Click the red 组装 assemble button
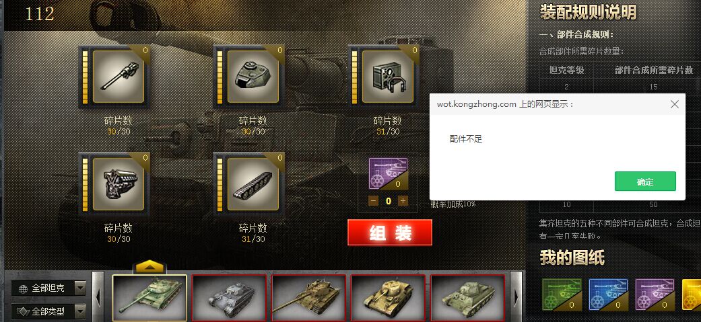This screenshot has height=322, width=701. [390, 233]
